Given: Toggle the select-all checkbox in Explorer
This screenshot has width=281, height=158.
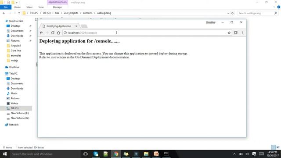Looking at the screenshot, I should (36, 19).
